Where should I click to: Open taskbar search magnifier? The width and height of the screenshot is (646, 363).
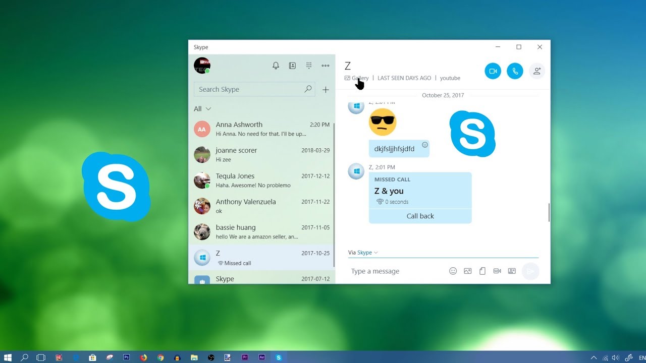(x=24, y=357)
